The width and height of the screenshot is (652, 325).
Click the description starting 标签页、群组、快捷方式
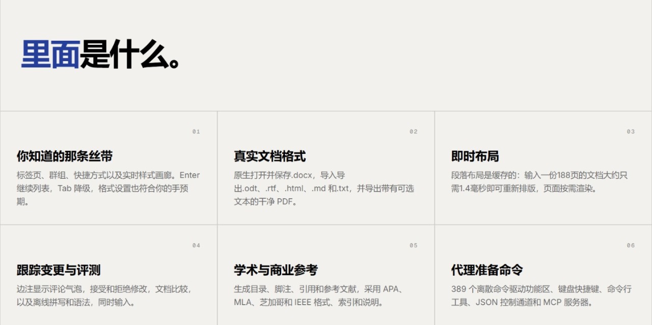(108, 188)
